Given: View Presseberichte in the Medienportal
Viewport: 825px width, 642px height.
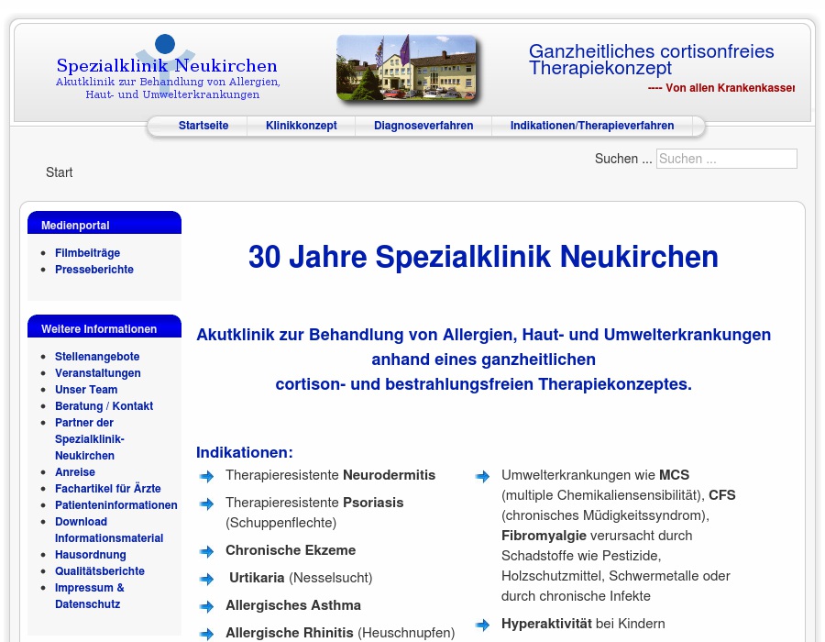Looking at the screenshot, I should coord(94,270).
